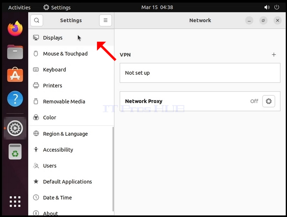Click the VPN 'Not set up' row
The height and width of the screenshot is (217, 287).
pos(200,73)
